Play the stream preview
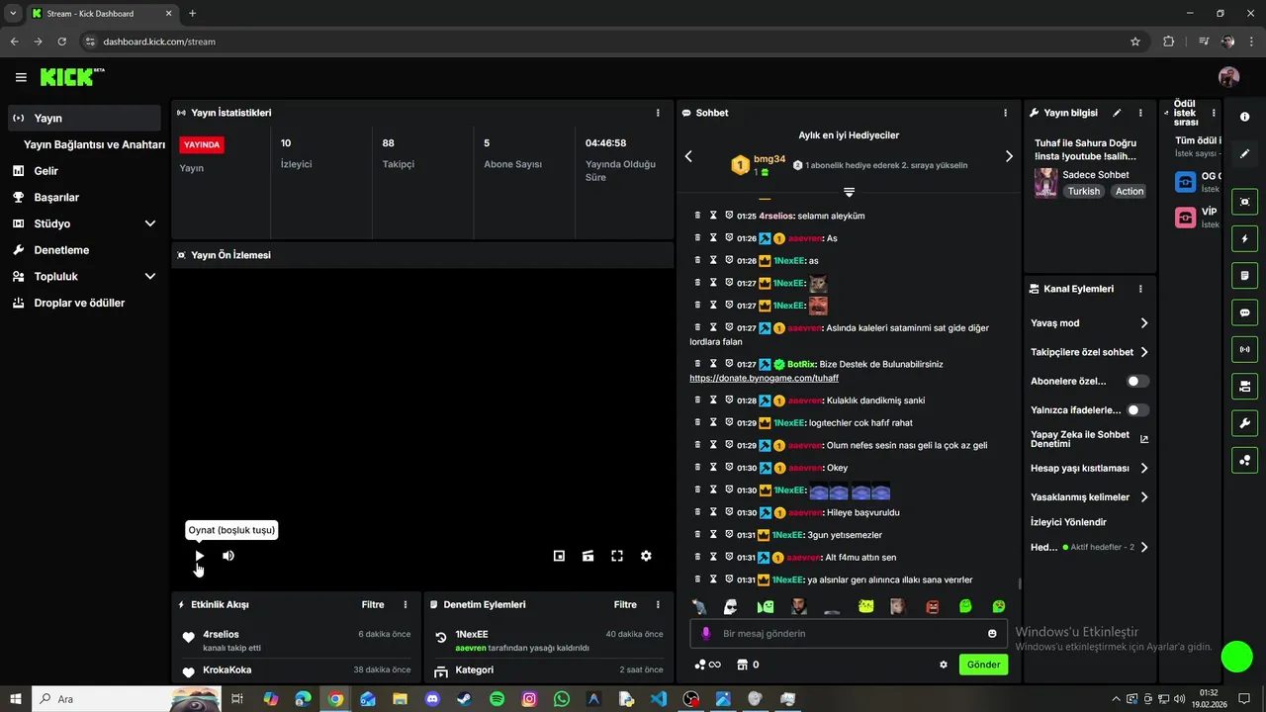 [199, 556]
